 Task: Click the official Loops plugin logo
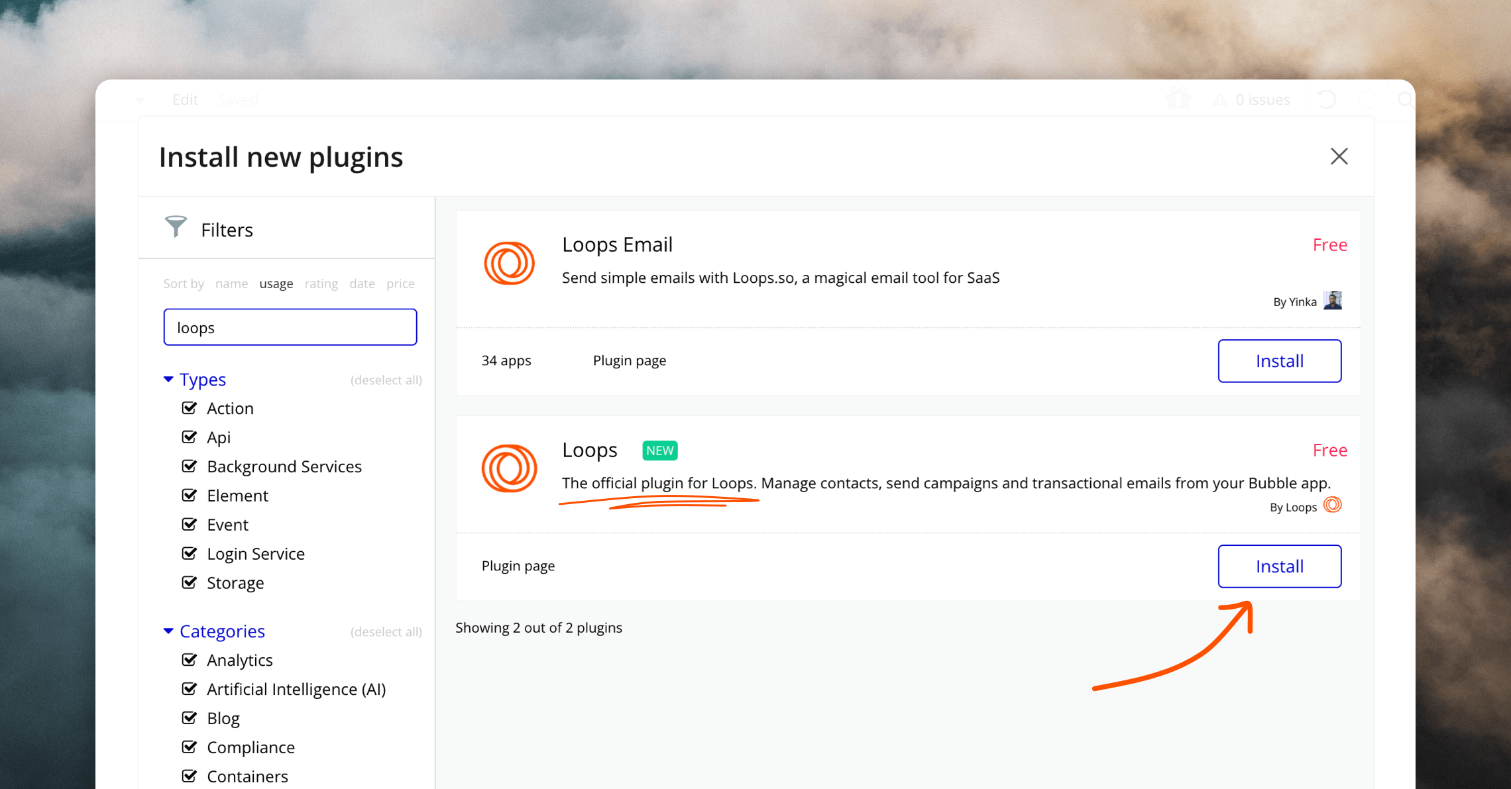pos(509,468)
